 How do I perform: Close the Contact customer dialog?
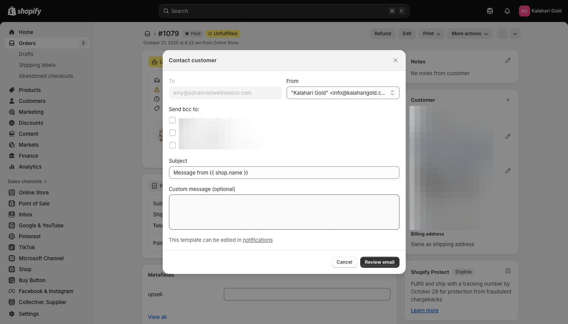tap(395, 60)
